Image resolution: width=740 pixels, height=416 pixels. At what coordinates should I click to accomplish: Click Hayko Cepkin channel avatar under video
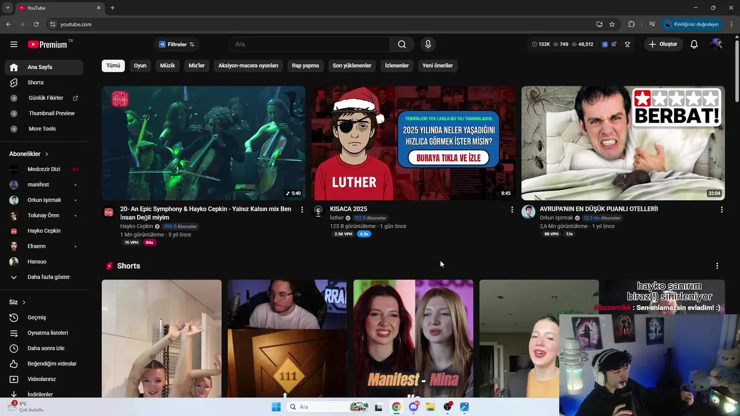(x=108, y=212)
